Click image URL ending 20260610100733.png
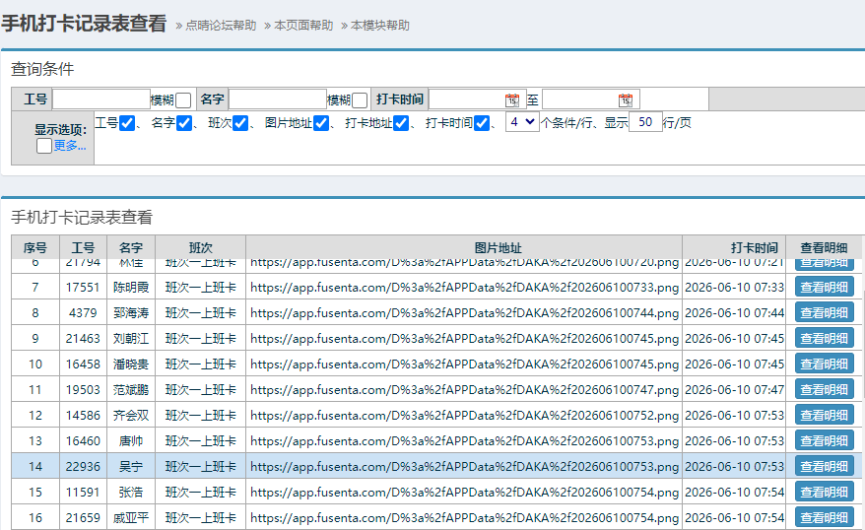Viewport: 865px width, 530px height. click(464, 288)
